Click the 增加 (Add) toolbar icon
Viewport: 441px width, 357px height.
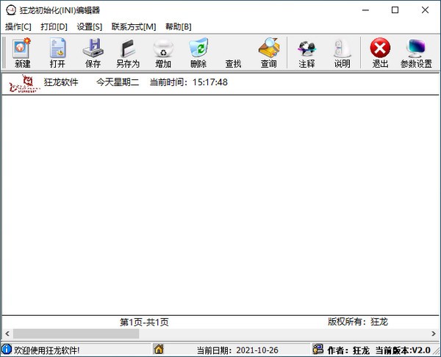[x=163, y=48]
